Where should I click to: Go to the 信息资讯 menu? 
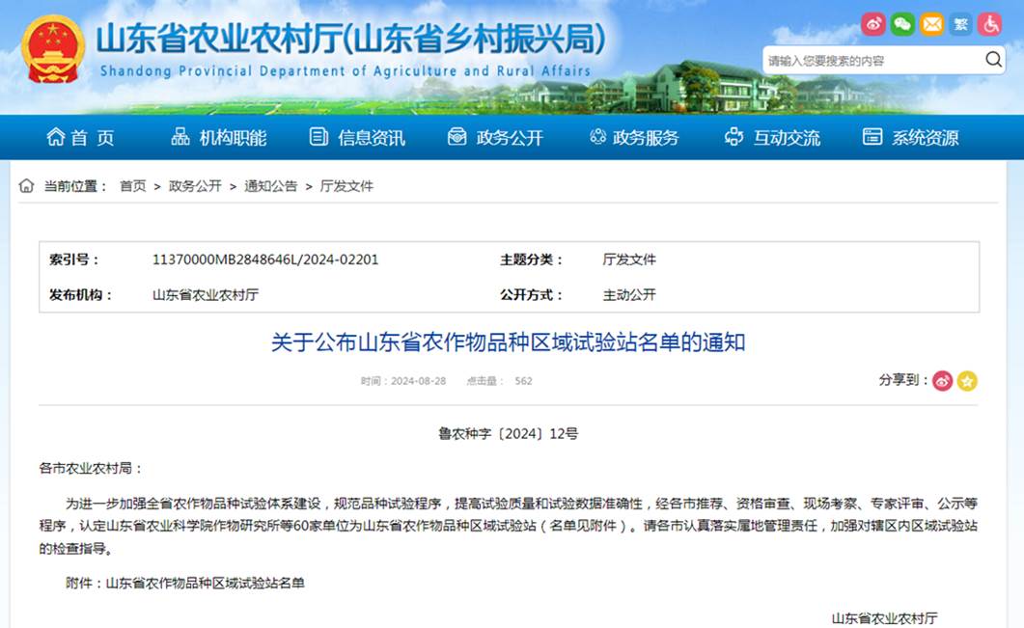coord(358,138)
